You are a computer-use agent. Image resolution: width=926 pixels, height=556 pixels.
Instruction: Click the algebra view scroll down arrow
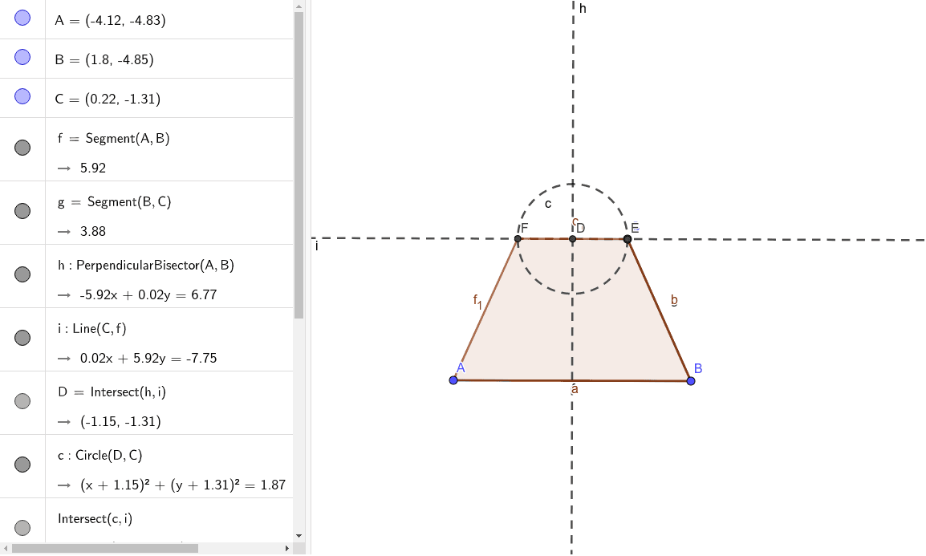(299, 535)
